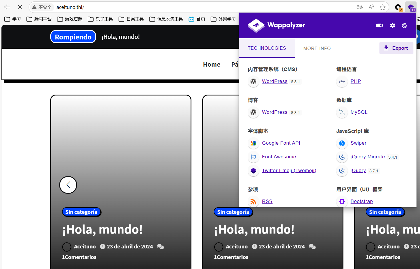Open 1Comentarios on first card

click(79, 257)
